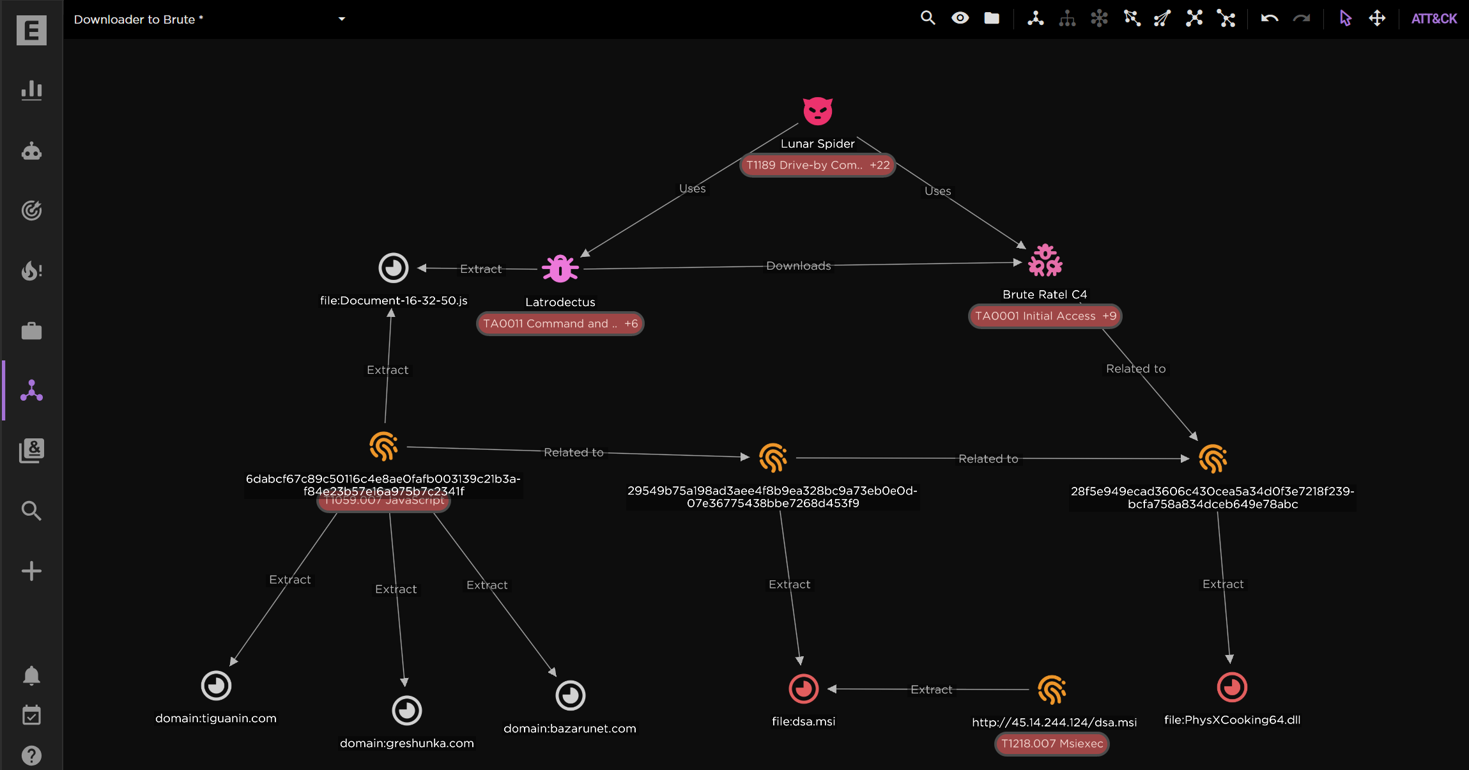Enable the pan/move canvas mode
This screenshot has height=770, width=1469.
tap(1378, 19)
